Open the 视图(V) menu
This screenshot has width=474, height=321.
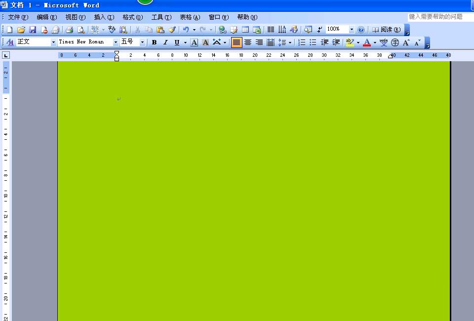point(76,17)
